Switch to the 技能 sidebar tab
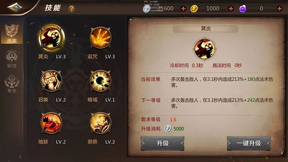288x162 pixels. pos(12,34)
